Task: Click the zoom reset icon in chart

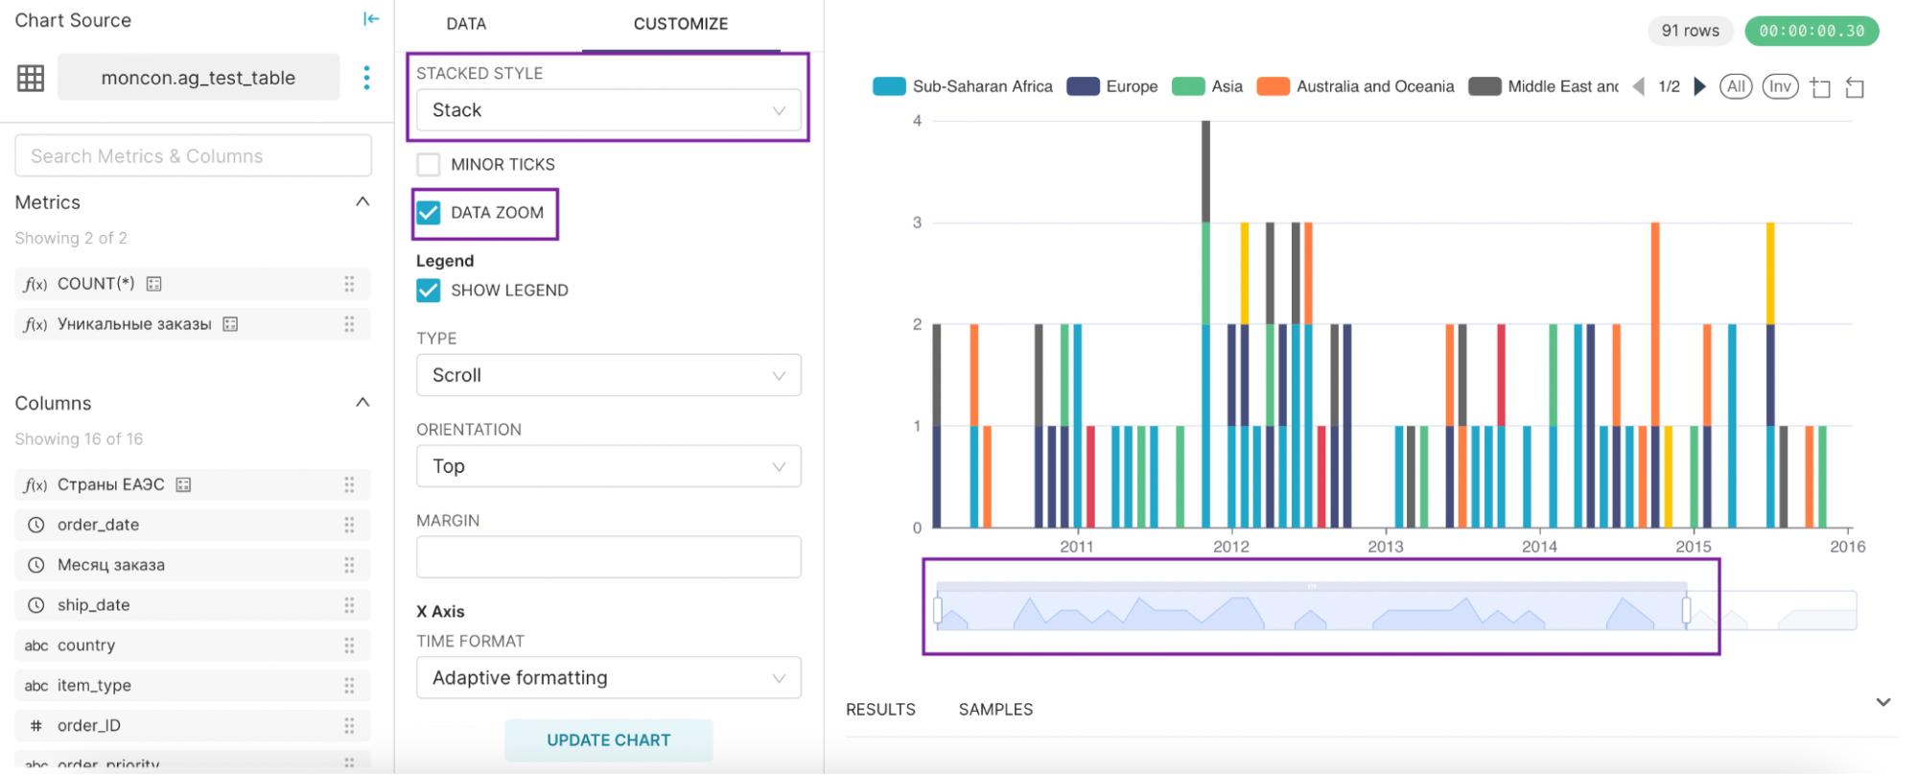Action: click(1855, 88)
